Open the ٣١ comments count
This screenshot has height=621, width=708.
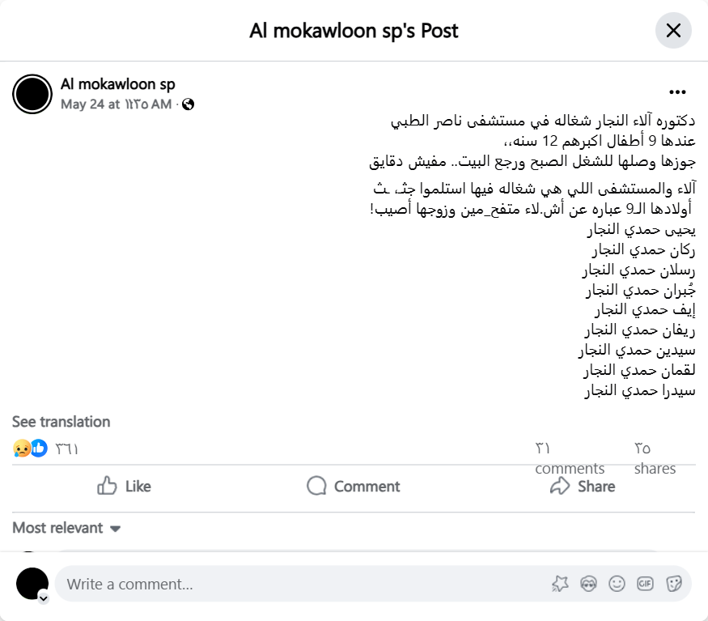click(569, 458)
